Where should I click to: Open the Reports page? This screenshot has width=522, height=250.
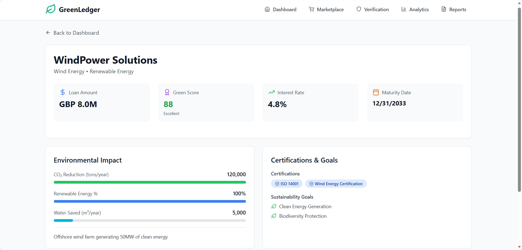(x=454, y=10)
